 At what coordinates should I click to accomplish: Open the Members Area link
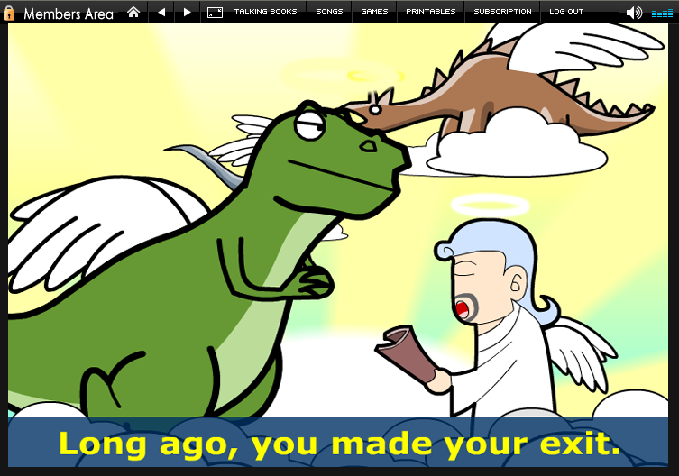point(69,13)
